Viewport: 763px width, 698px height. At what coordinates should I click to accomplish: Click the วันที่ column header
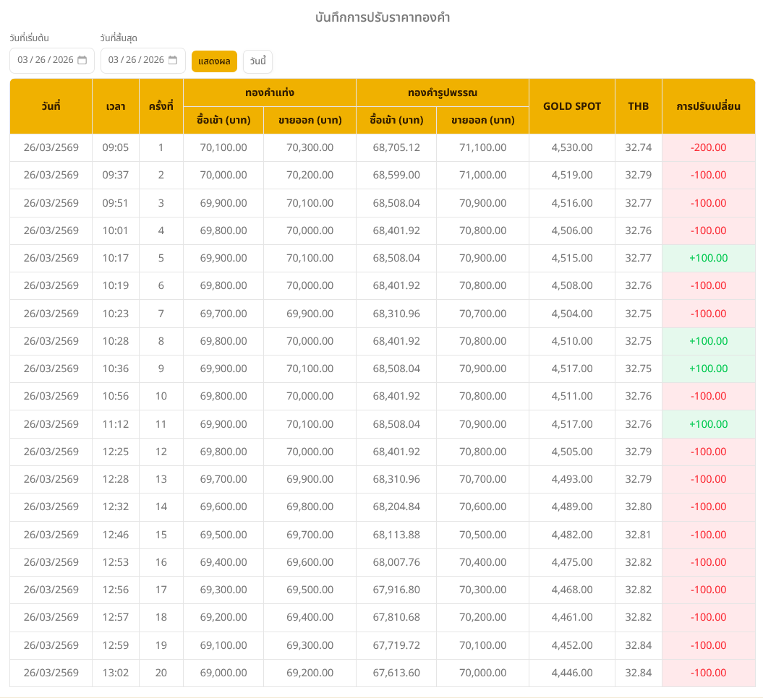pos(51,106)
